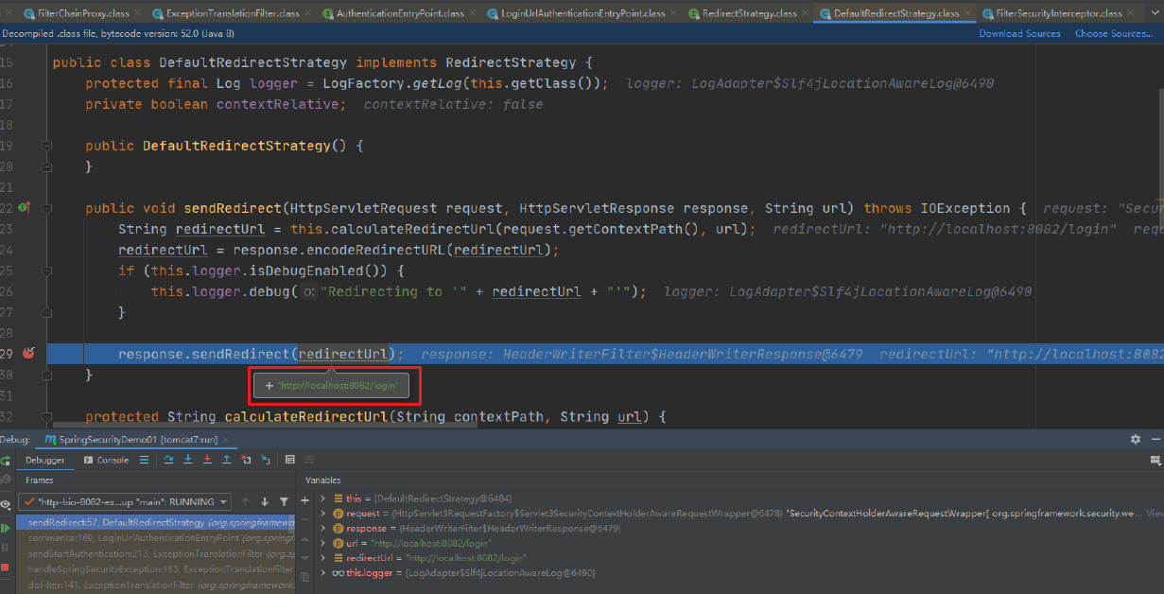Rerun SpringSecurityDemo01 from debug toolbar
1164x594 pixels.
(6, 461)
